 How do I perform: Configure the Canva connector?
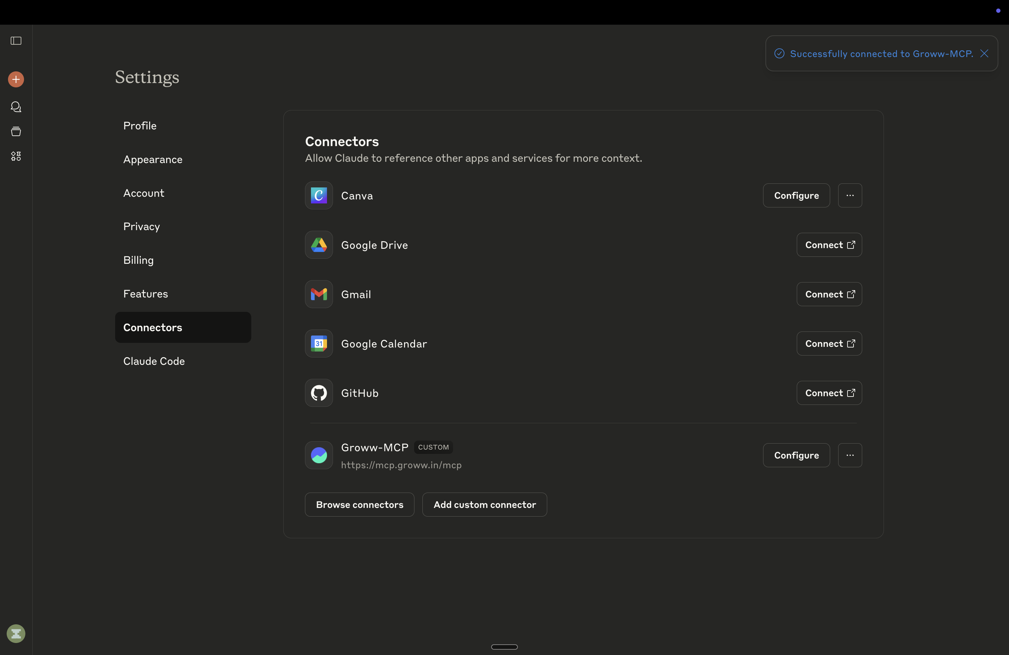tap(796, 196)
